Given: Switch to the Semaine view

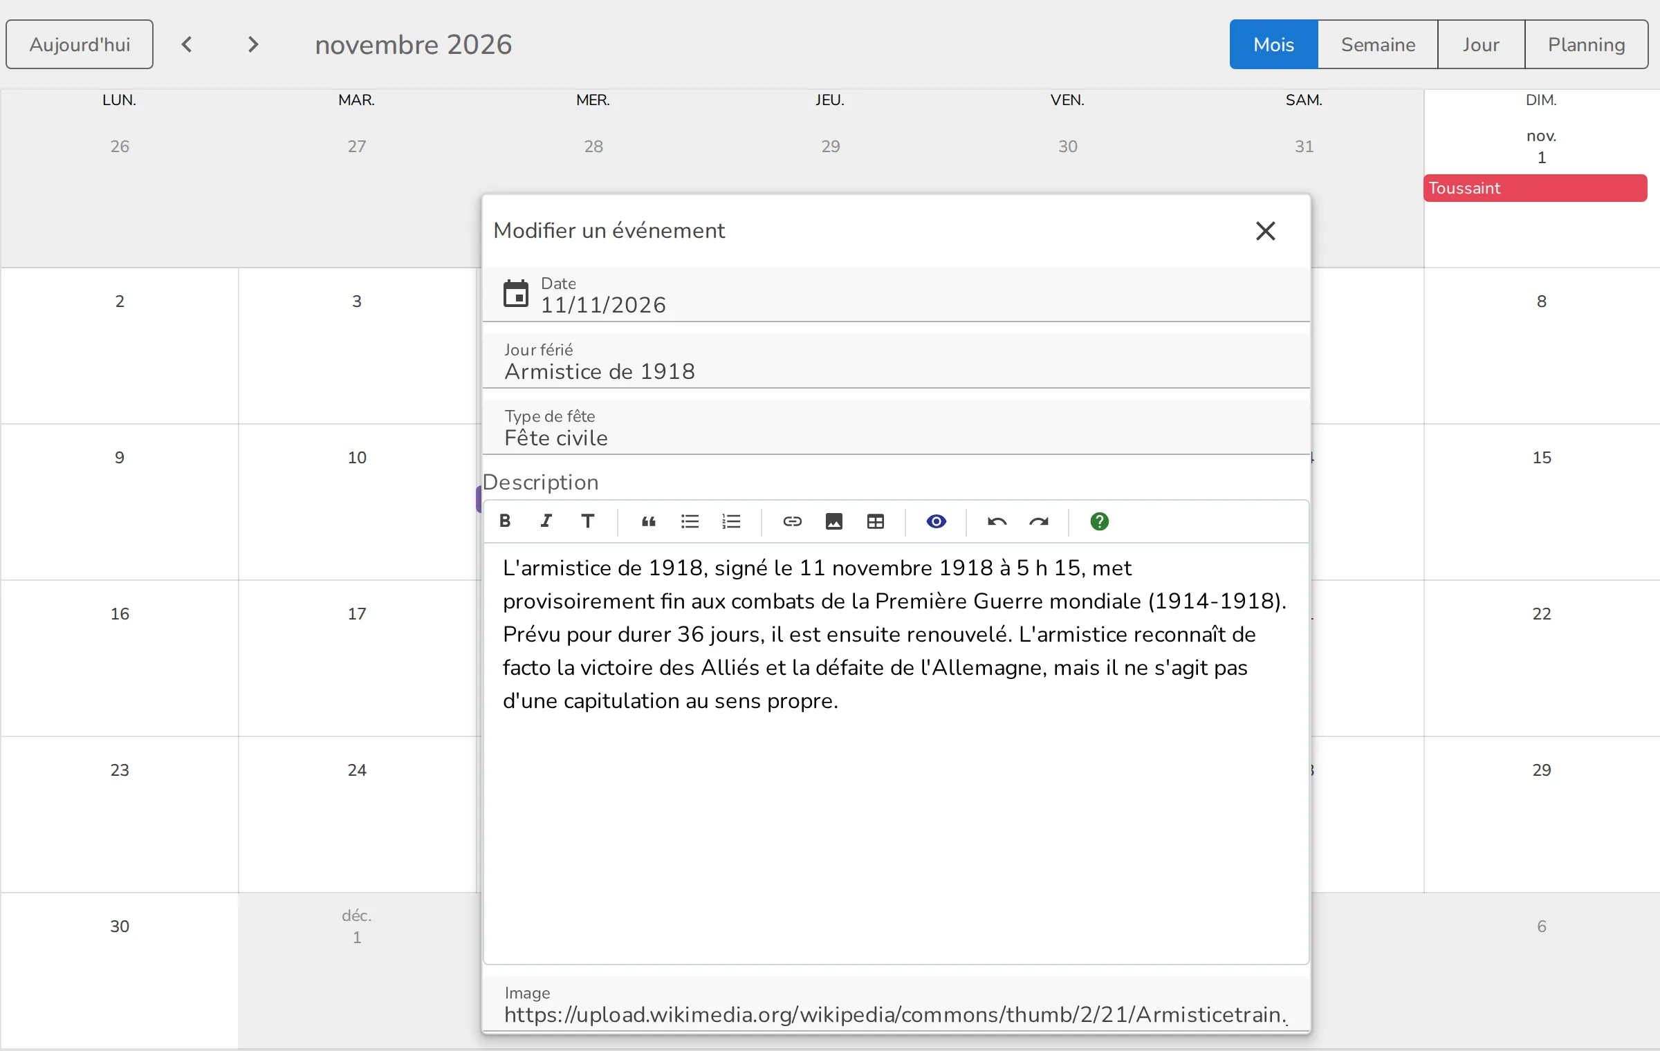Looking at the screenshot, I should coord(1378,44).
